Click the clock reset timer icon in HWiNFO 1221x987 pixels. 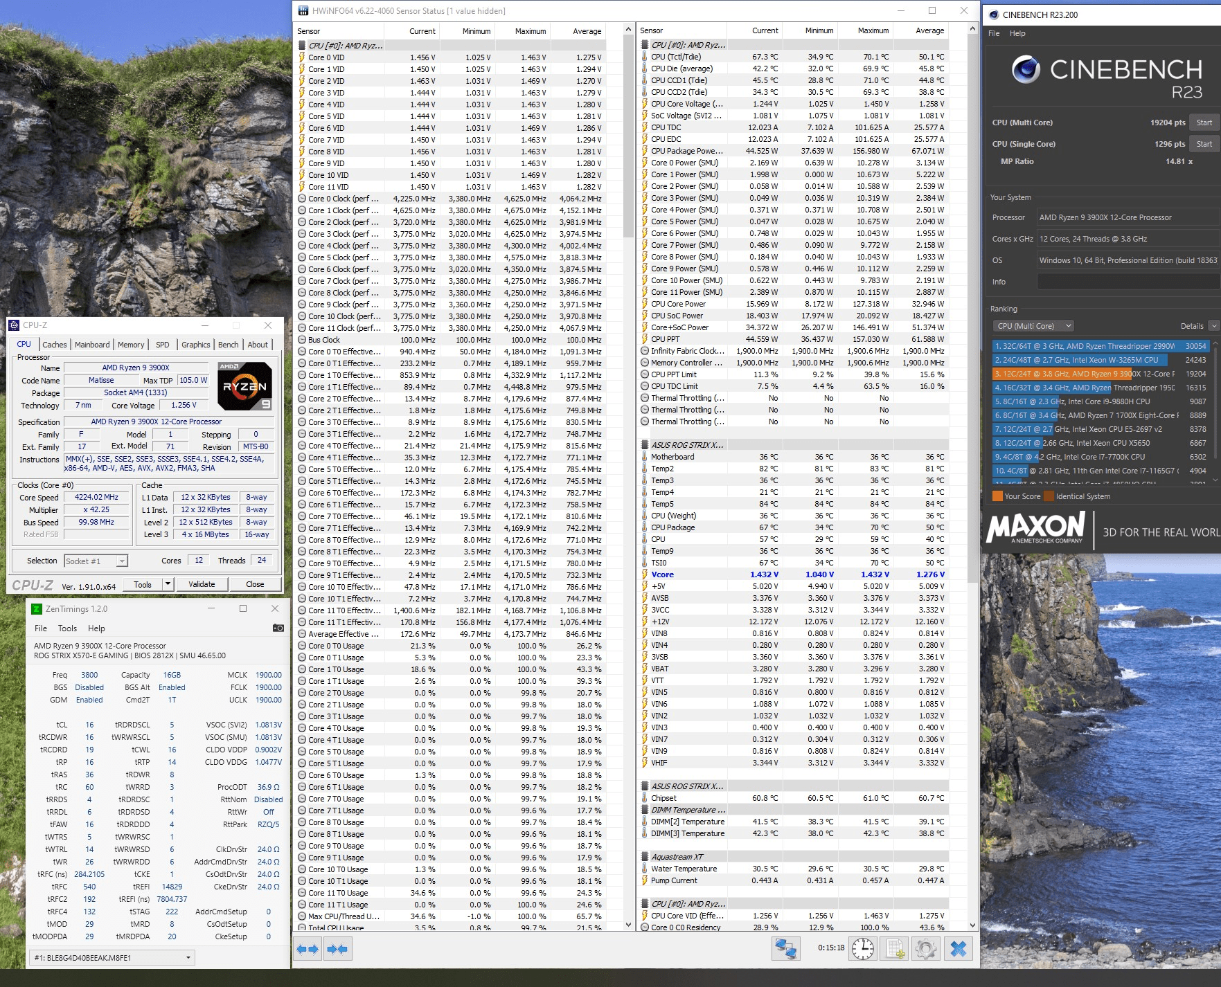863,948
